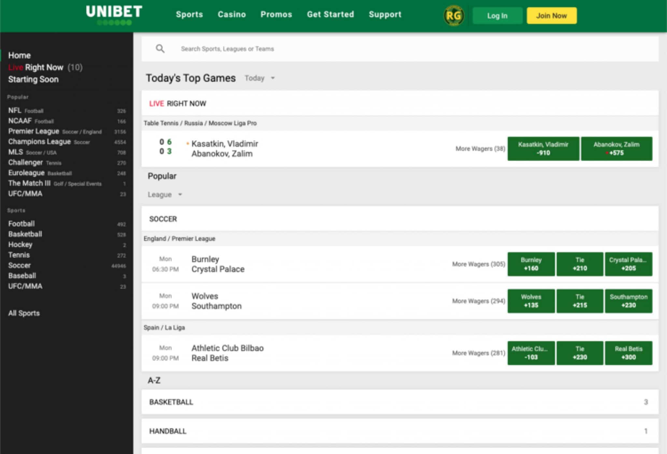Bet on Kasatkin, Vladimir at -910

click(x=543, y=149)
